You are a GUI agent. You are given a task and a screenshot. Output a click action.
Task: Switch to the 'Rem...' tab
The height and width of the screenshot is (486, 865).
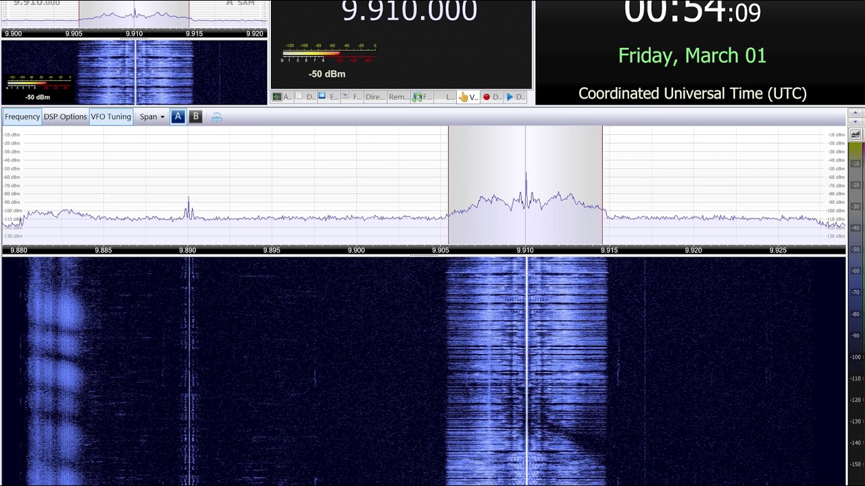(x=399, y=97)
